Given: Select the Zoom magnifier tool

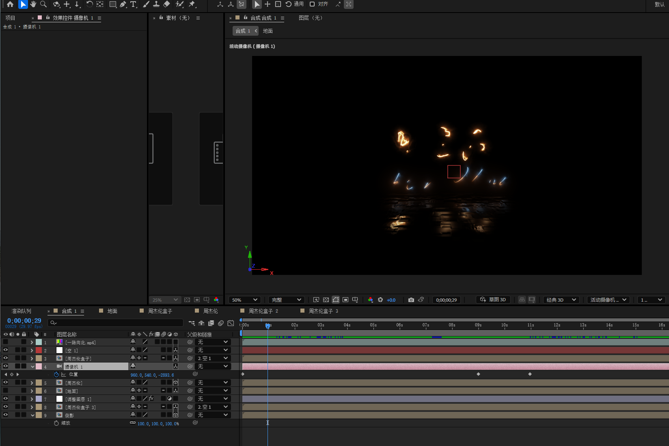Looking at the screenshot, I should click(43, 4).
